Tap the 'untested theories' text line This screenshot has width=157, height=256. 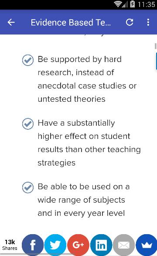[72, 99]
